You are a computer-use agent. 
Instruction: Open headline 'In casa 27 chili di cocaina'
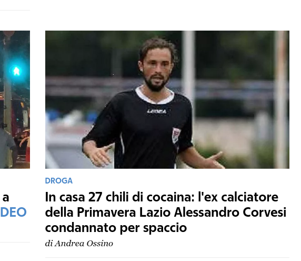[x=166, y=212]
